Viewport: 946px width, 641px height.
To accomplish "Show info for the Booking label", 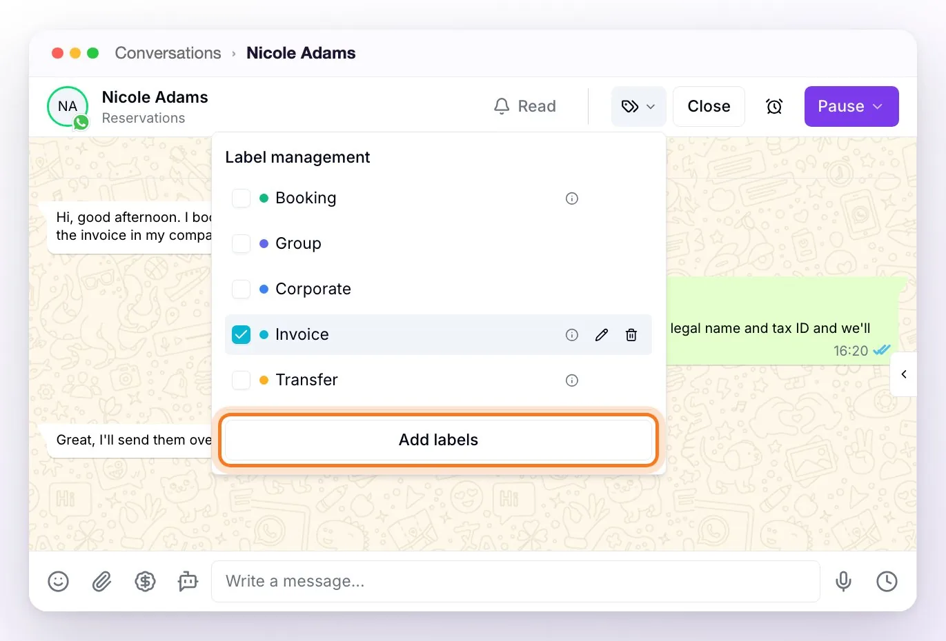I will [572, 199].
